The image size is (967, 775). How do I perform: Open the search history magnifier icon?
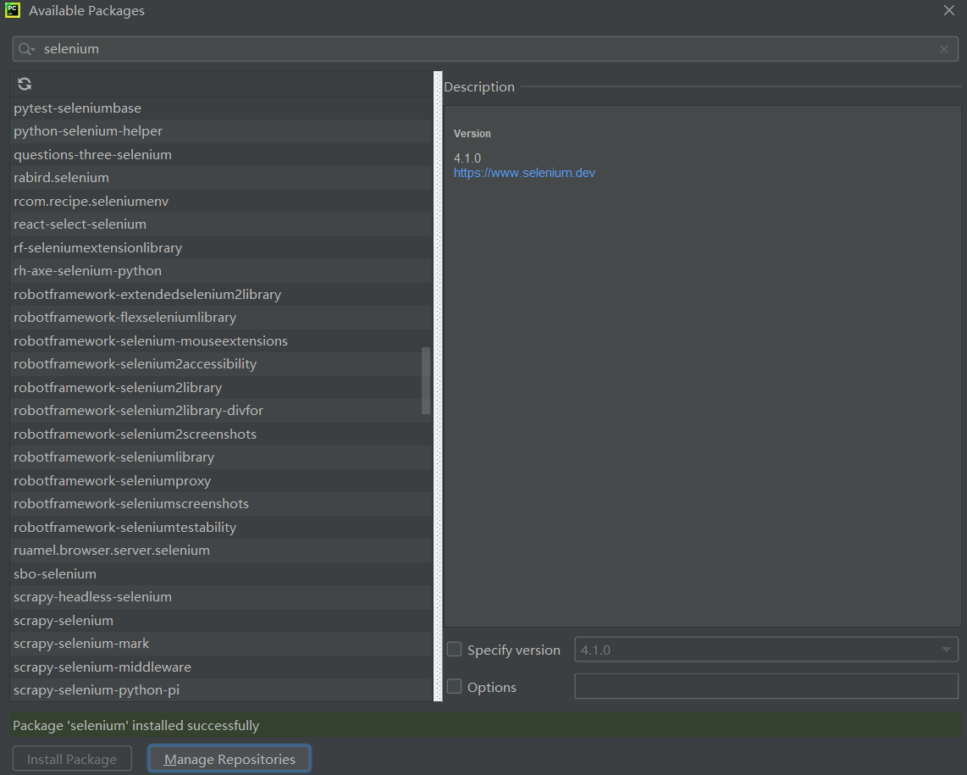point(26,49)
